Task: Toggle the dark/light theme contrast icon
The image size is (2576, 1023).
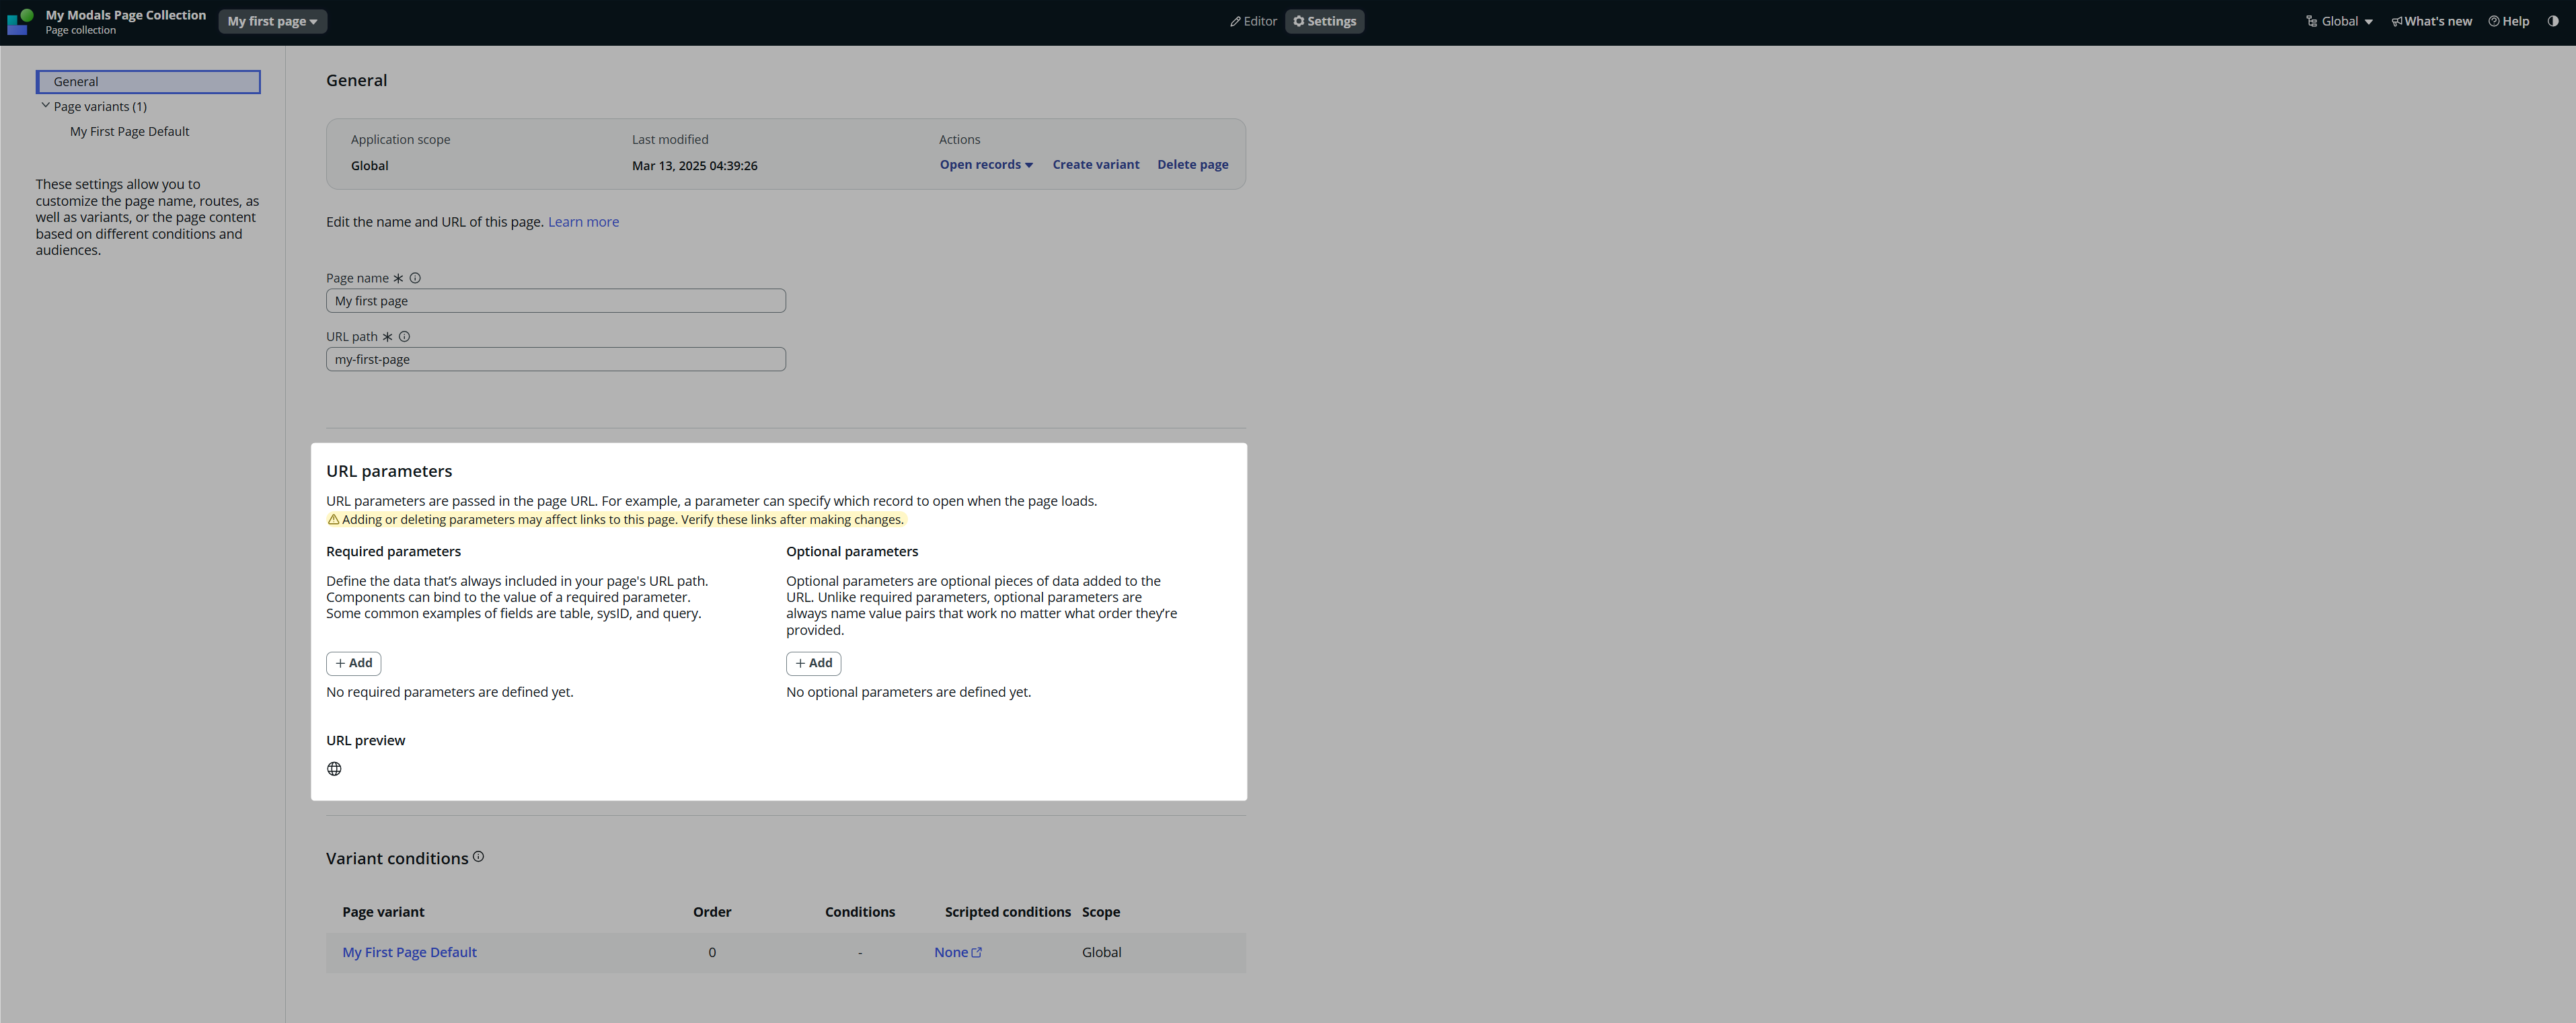Action: (2553, 21)
